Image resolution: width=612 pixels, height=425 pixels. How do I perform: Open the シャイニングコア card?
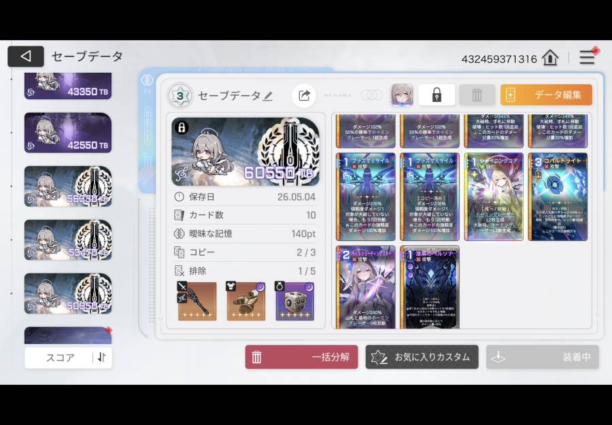click(494, 197)
